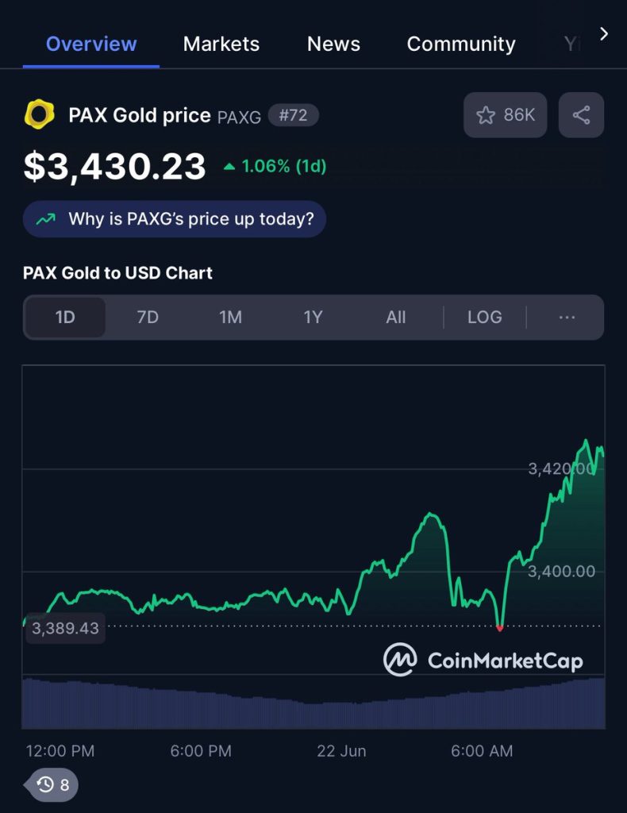Tap the history clock icon badge
The width and height of the screenshot is (627, 813).
pyautogui.click(x=52, y=784)
